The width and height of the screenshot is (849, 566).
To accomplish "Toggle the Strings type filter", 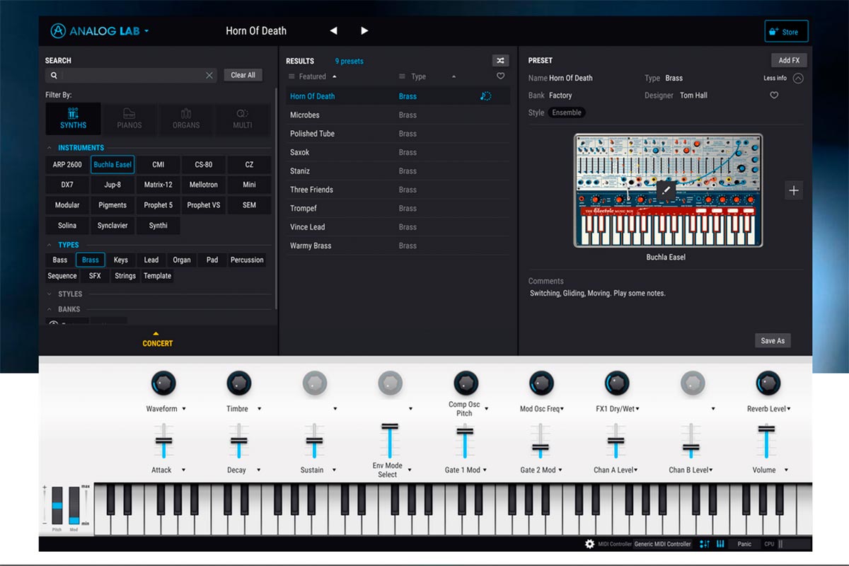I will (x=125, y=276).
